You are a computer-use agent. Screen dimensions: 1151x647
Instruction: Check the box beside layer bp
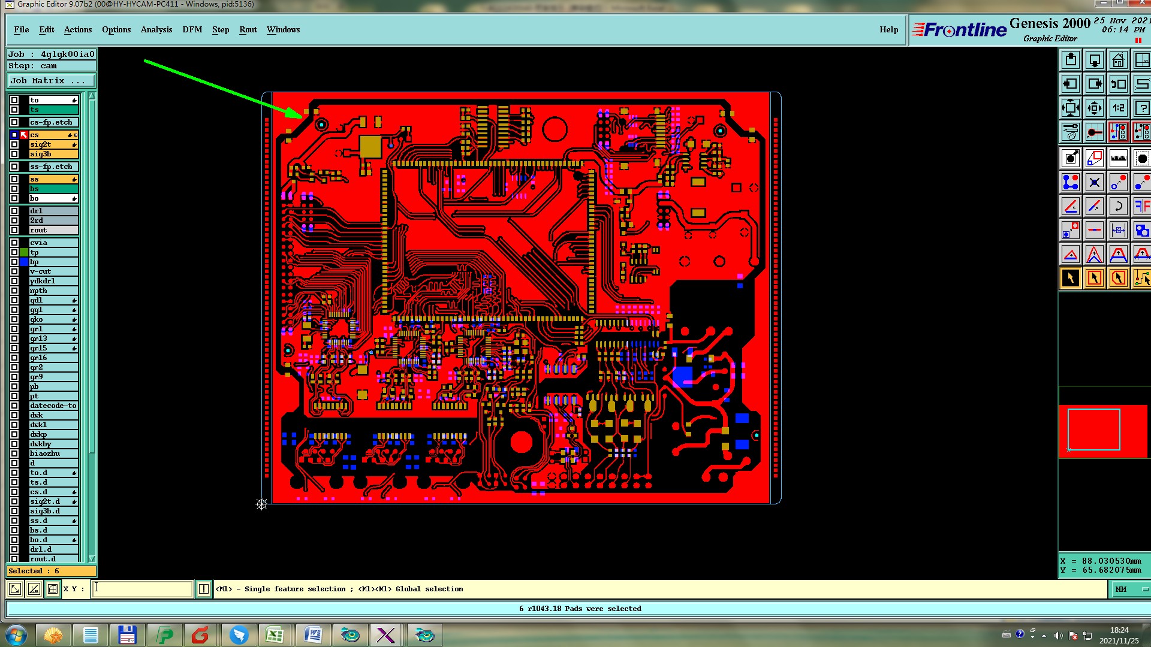click(x=14, y=262)
